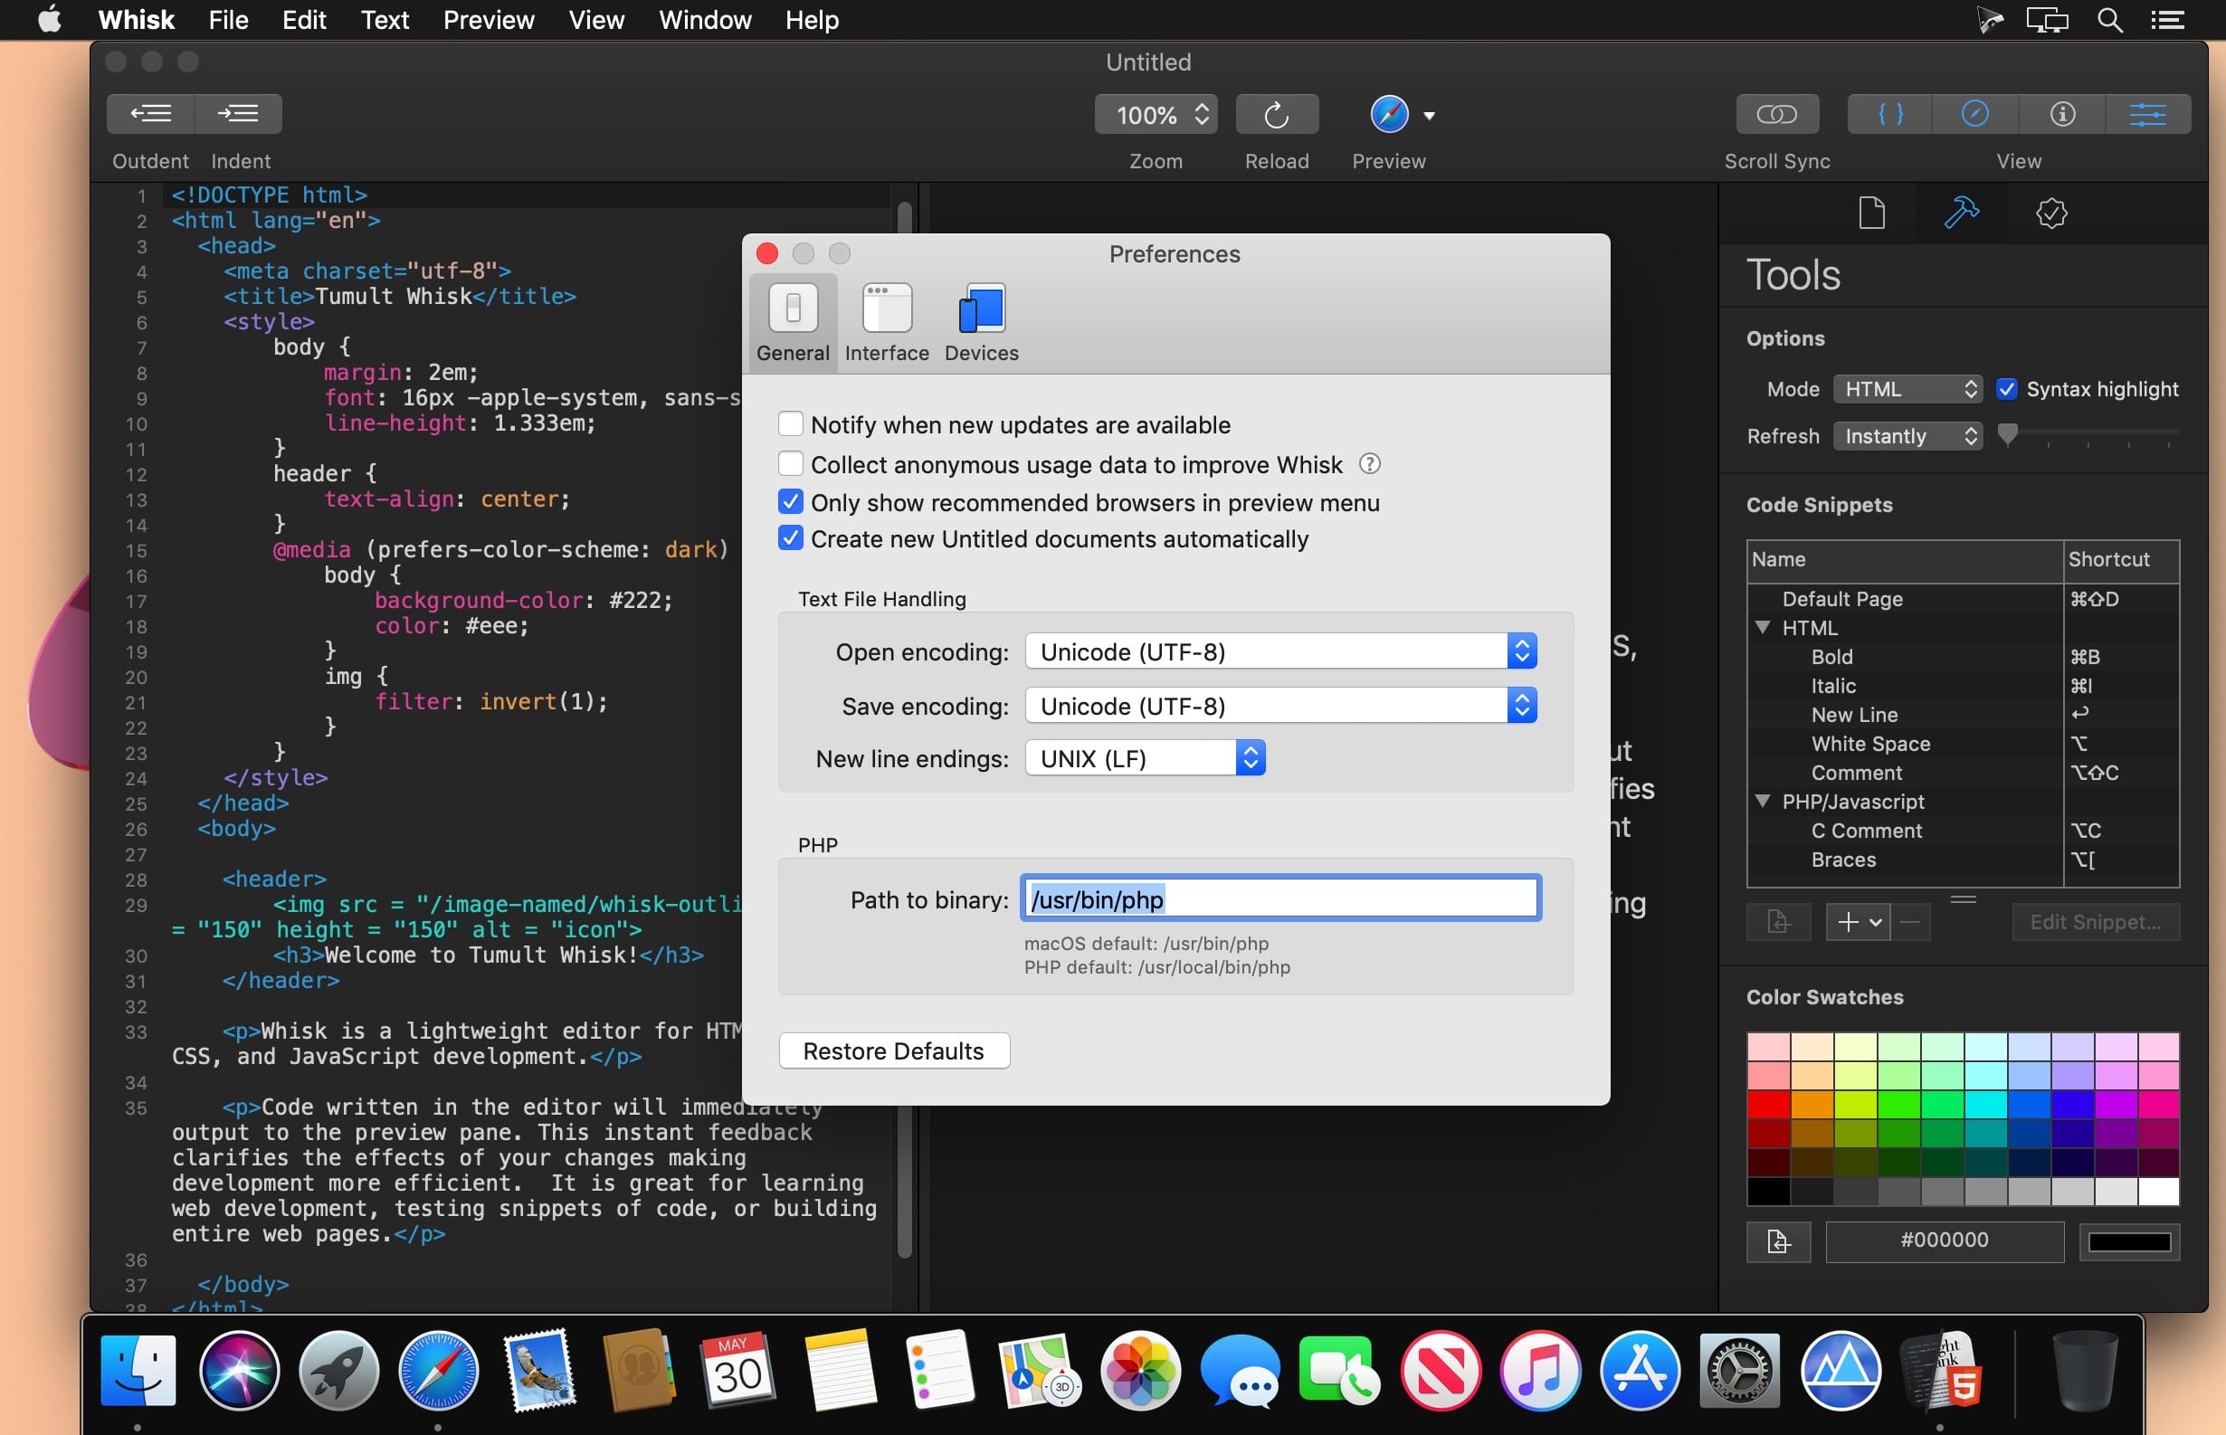Click the Reload preview icon
Image resolution: width=2226 pixels, height=1435 pixels.
click(1276, 115)
